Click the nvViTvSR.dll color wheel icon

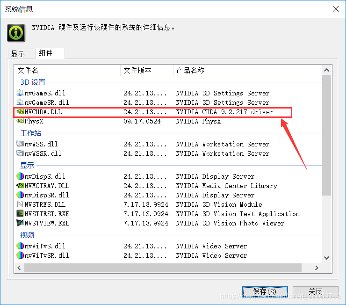(x=20, y=255)
